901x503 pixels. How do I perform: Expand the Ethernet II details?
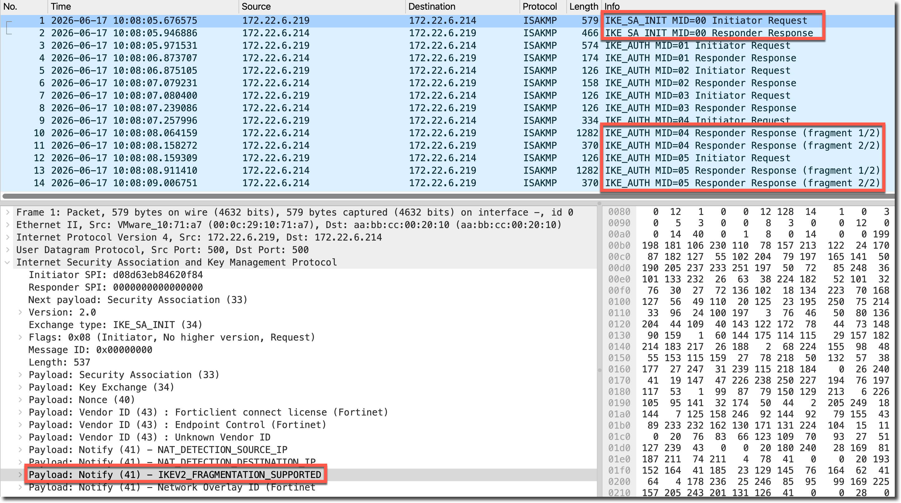[x=7, y=225]
